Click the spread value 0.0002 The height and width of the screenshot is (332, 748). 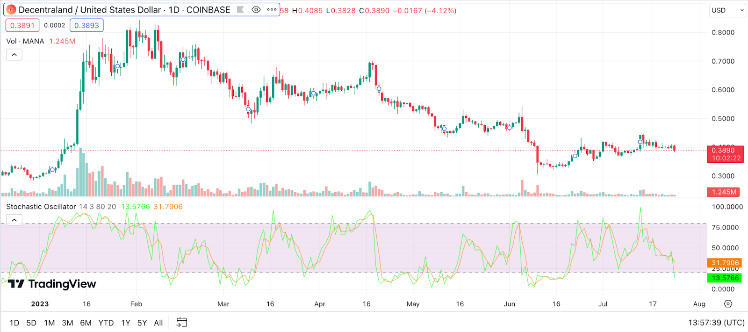tap(55, 25)
